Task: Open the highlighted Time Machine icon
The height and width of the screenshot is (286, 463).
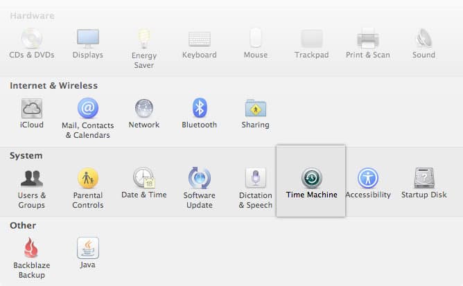Action: (311, 178)
